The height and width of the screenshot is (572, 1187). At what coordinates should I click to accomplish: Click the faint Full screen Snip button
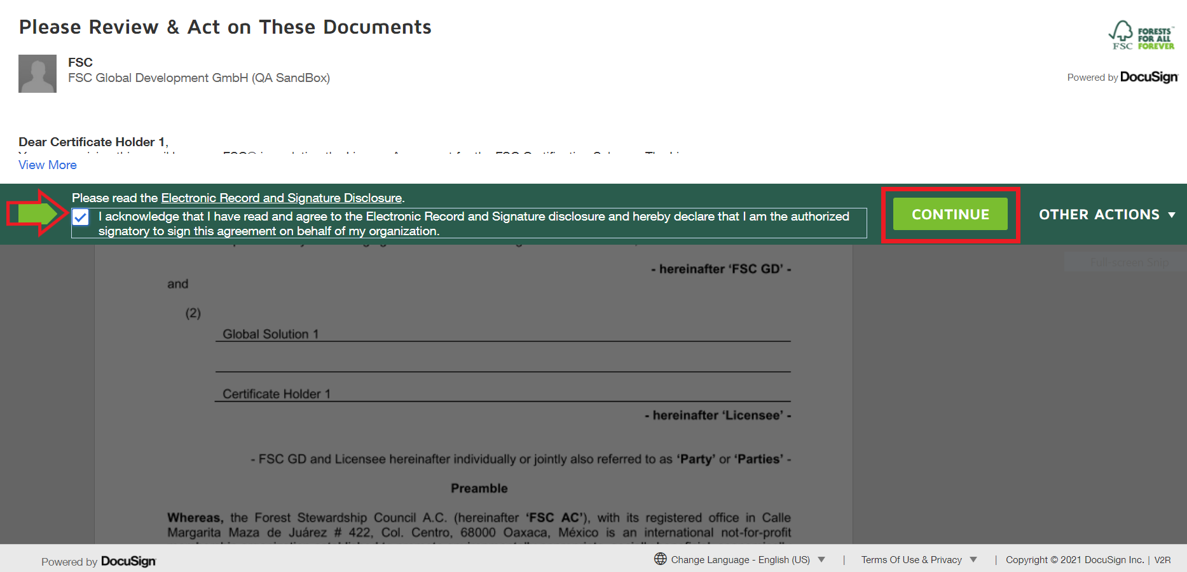[x=1129, y=262]
